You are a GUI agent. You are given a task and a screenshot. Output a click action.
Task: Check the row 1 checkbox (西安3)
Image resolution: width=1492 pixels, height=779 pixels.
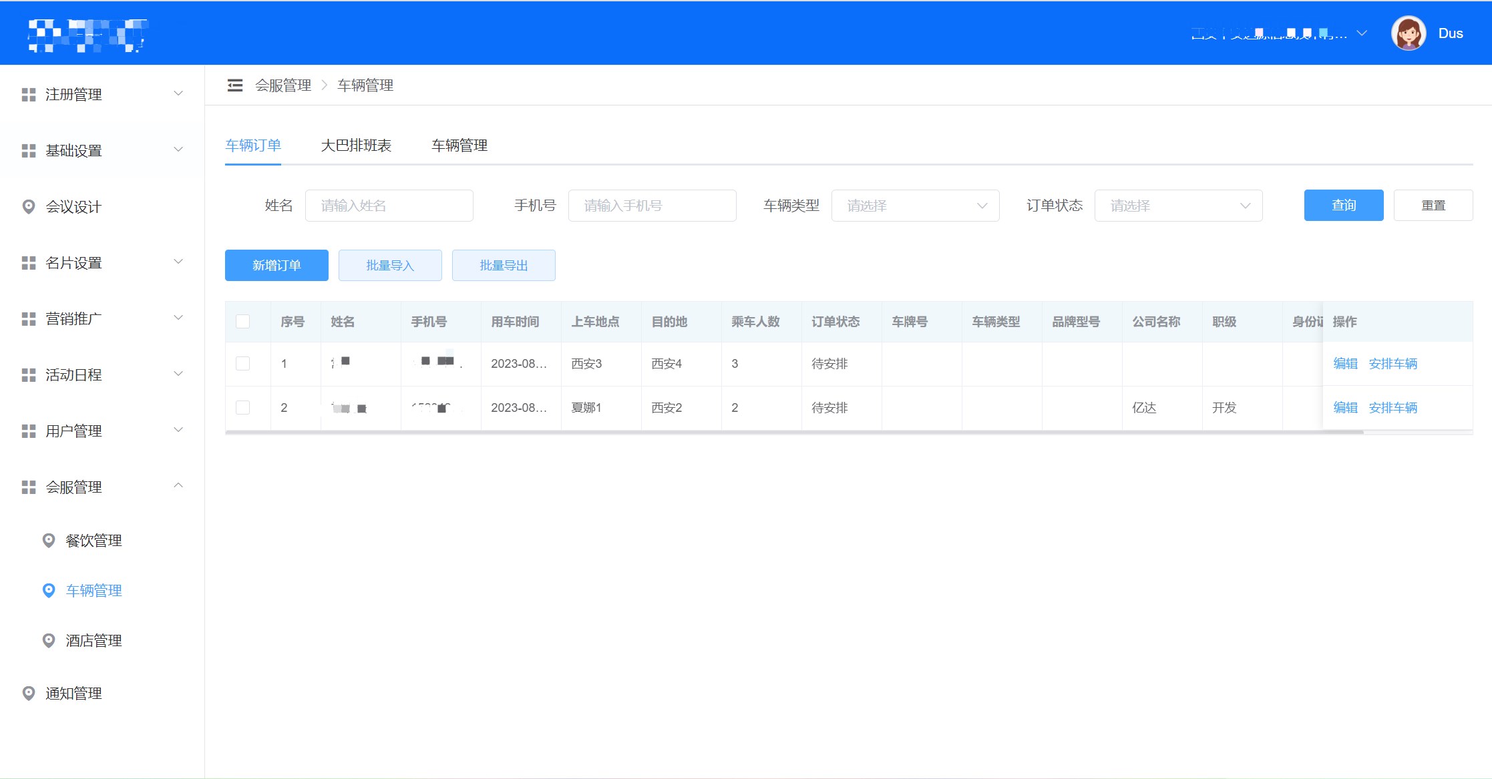coord(243,364)
